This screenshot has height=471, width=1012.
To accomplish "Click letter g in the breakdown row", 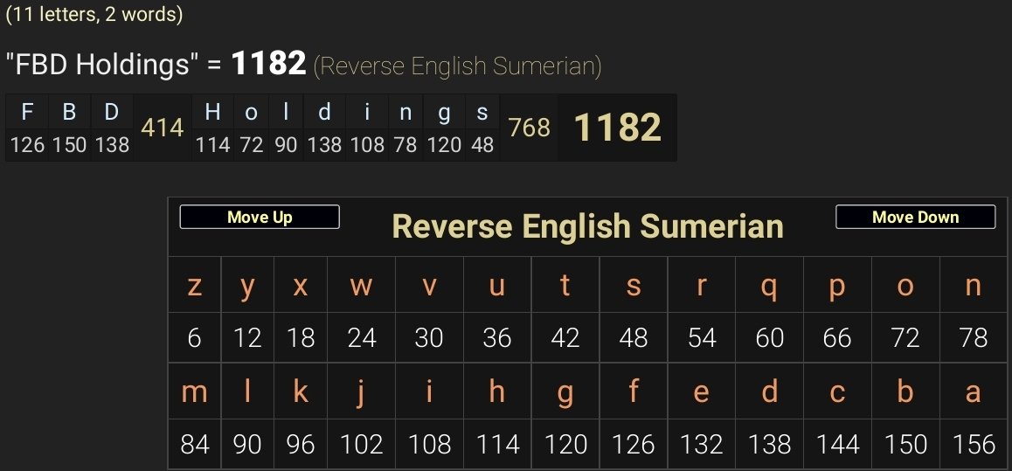I will click(x=444, y=113).
